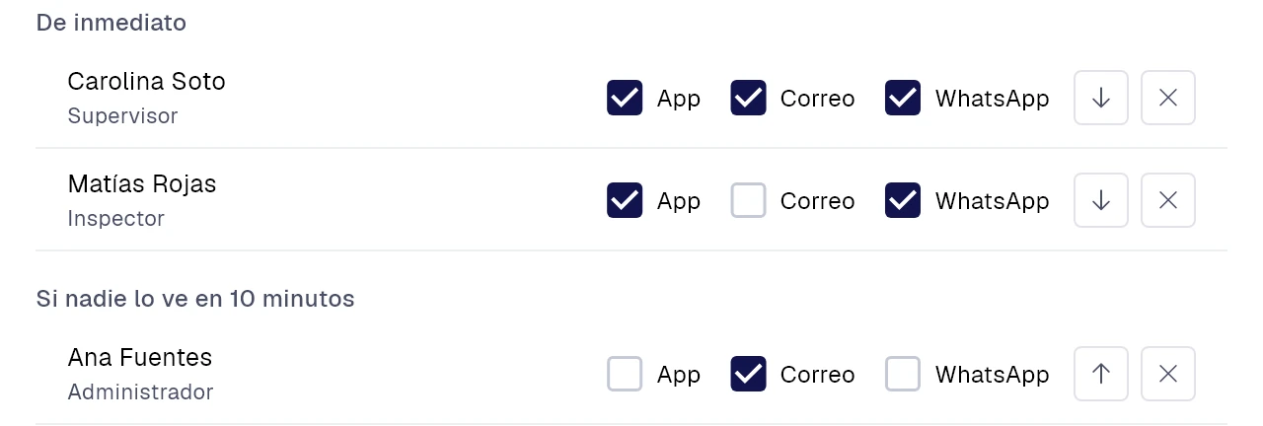
Task: Move Ana Fuentes up with arrow icon
Action: coord(1101,374)
